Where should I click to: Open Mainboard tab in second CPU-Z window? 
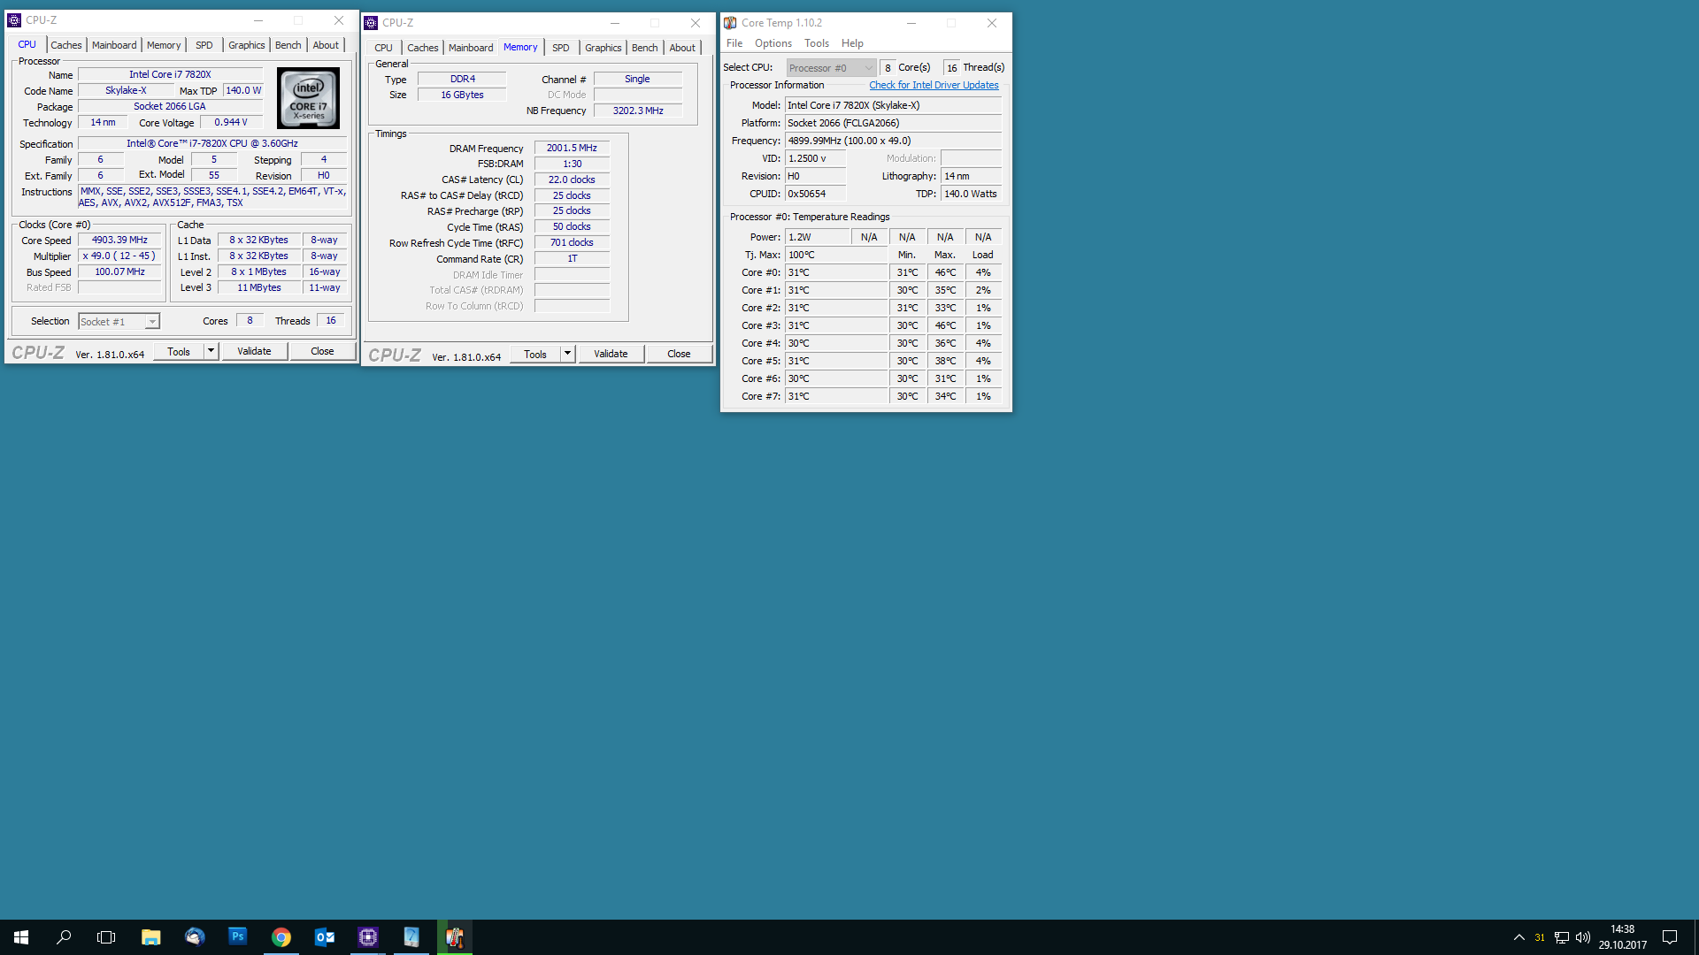[x=471, y=48]
